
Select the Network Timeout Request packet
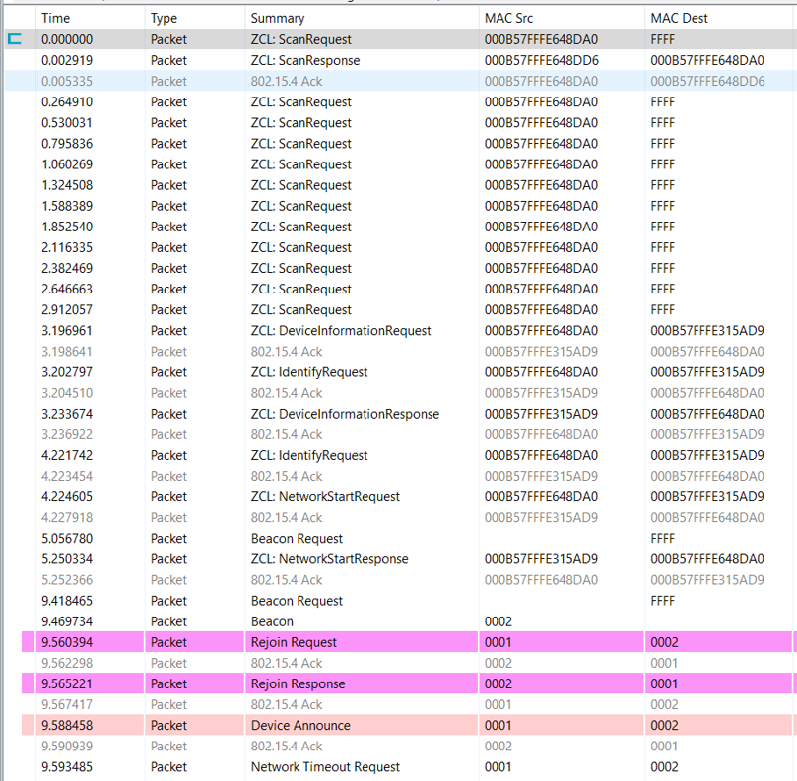(x=325, y=767)
